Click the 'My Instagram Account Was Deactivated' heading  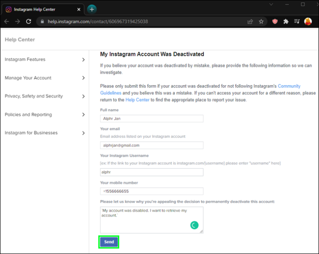click(x=152, y=54)
